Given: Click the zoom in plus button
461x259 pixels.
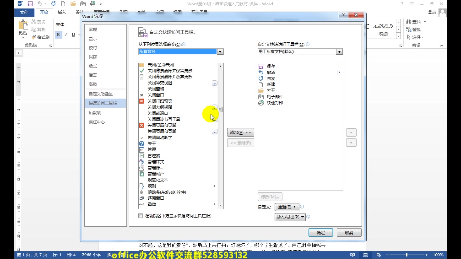Looking at the screenshot, I should click(x=427, y=255).
